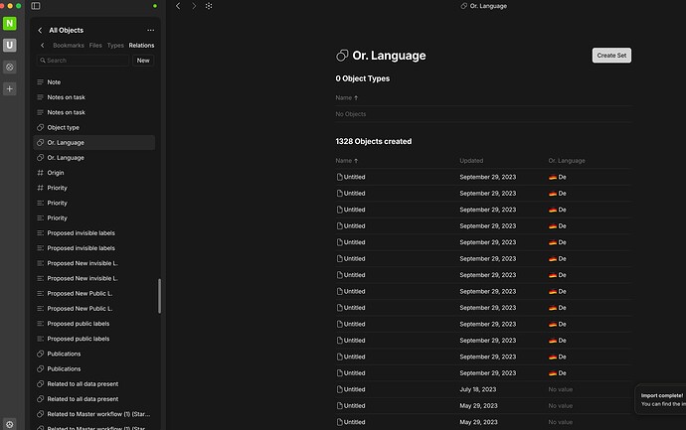Open the graph view icon
Viewport: 686px width, 430px height.
209,6
